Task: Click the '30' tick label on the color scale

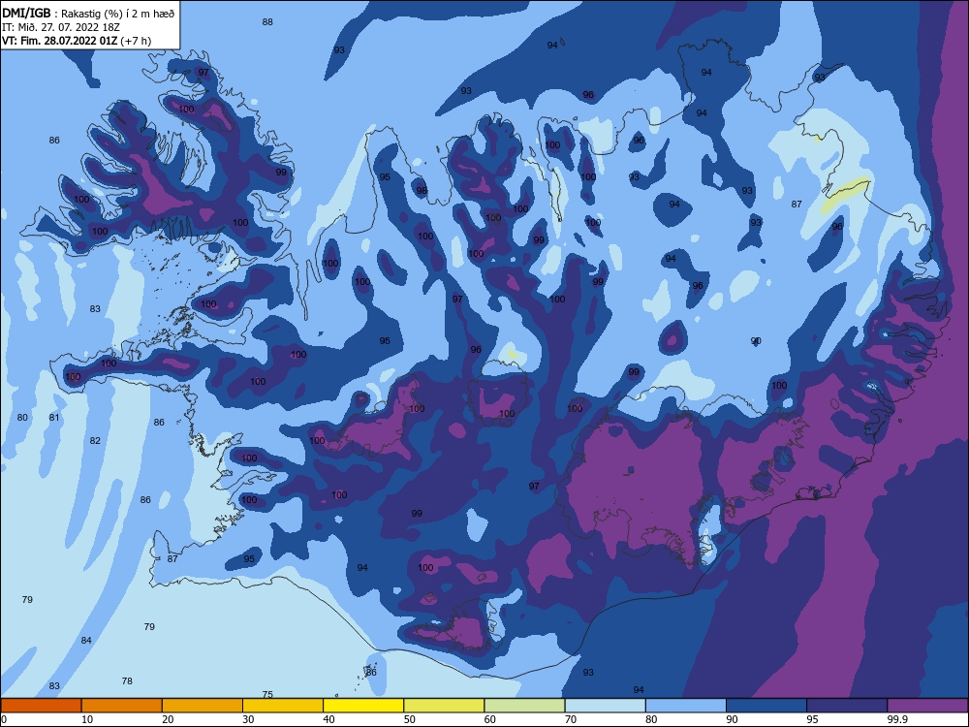Action: coord(248,719)
